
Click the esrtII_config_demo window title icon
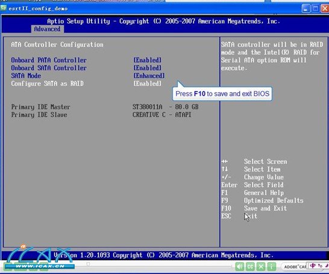4,8
